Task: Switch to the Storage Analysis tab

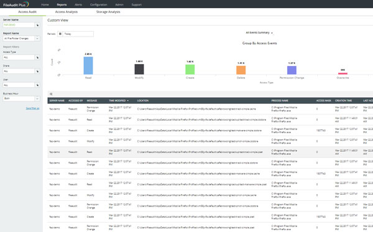Action: (x=108, y=12)
